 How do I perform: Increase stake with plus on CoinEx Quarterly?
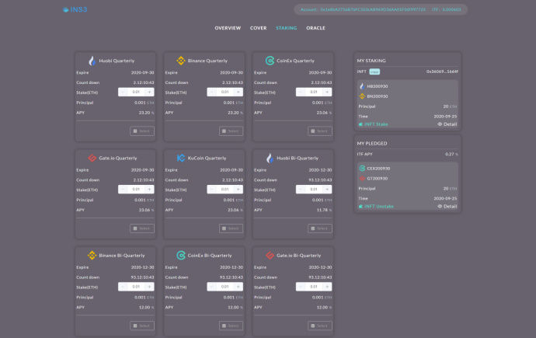point(327,92)
